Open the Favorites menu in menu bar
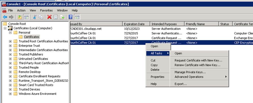This screenshot has width=253, height=103. pos(46,10)
